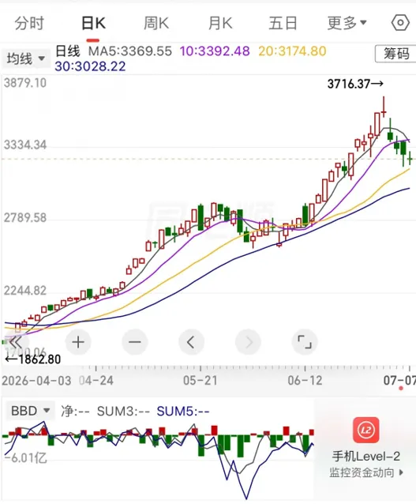Select the MA10 value 10:3392.48
Image resolution: width=416 pixels, height=504 pixels.
[215, 51]
